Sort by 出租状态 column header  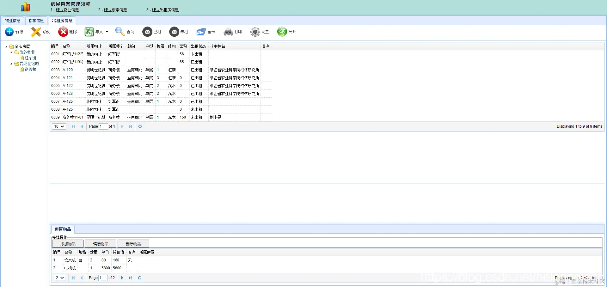tap(199, 46)
